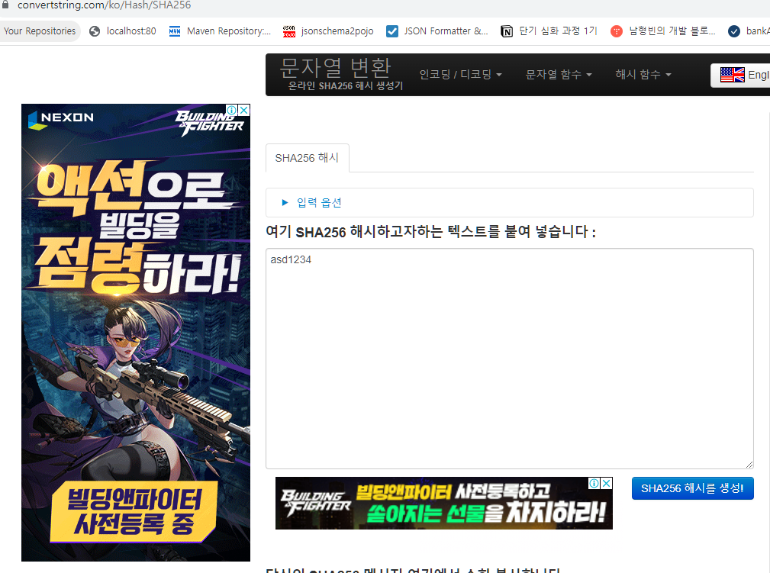Click the 문자열 변환 site title
Screen dimensions: 770x573
click(x=336, y=67)
